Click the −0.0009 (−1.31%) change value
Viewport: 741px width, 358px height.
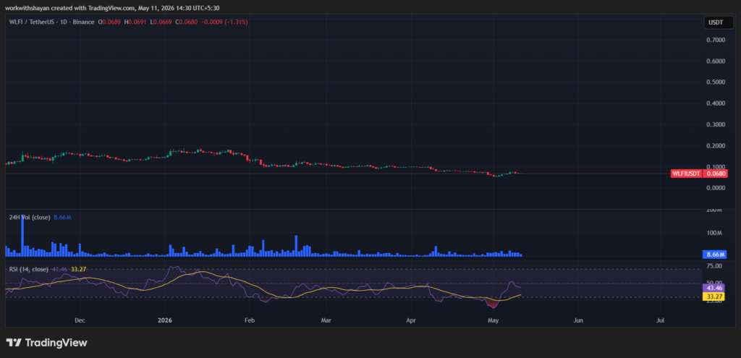point(224,22)
